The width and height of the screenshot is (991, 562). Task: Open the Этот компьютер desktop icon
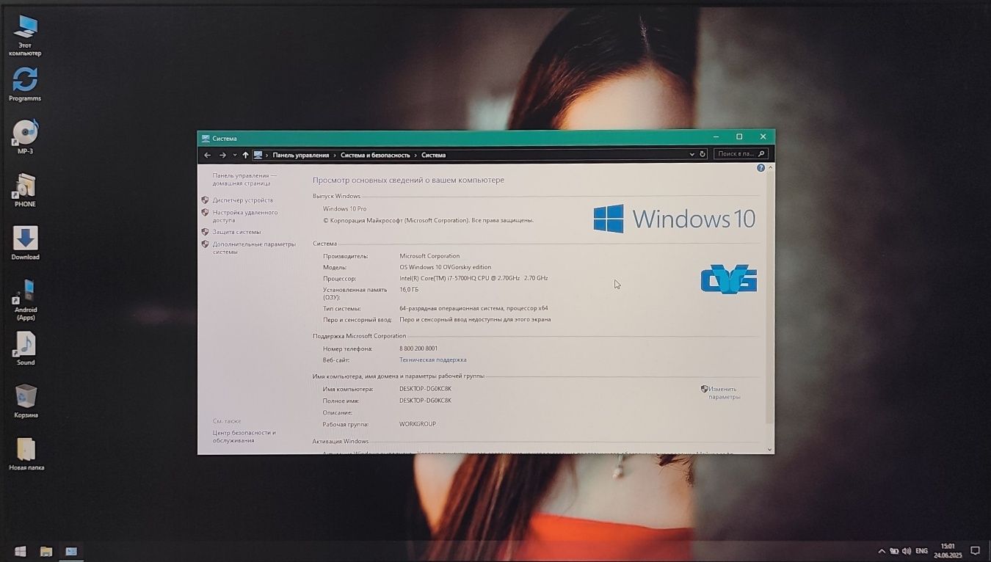(x=25, y=35)
